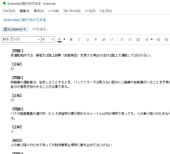Screen dimensions: 170x154
Task: Open the ヘルプ(H) menu
Action: 106,11
